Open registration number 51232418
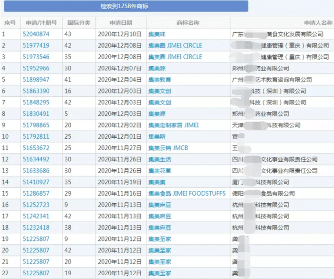The width and height of the screenshot is (334, 279). pos(36,227)
